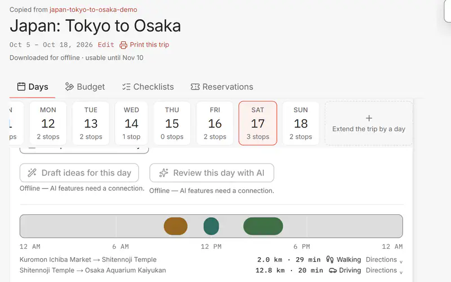The height and width of the screenshot is (282, 451).
Task: Click the ticket icon on Reservations tab
Action: [x=195, y=87]
